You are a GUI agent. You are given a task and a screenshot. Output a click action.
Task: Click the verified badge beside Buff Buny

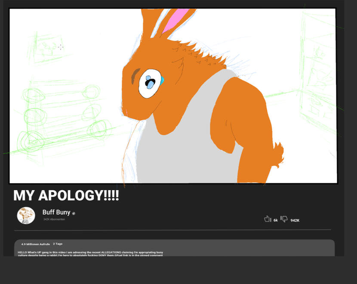tap(74, 213)
